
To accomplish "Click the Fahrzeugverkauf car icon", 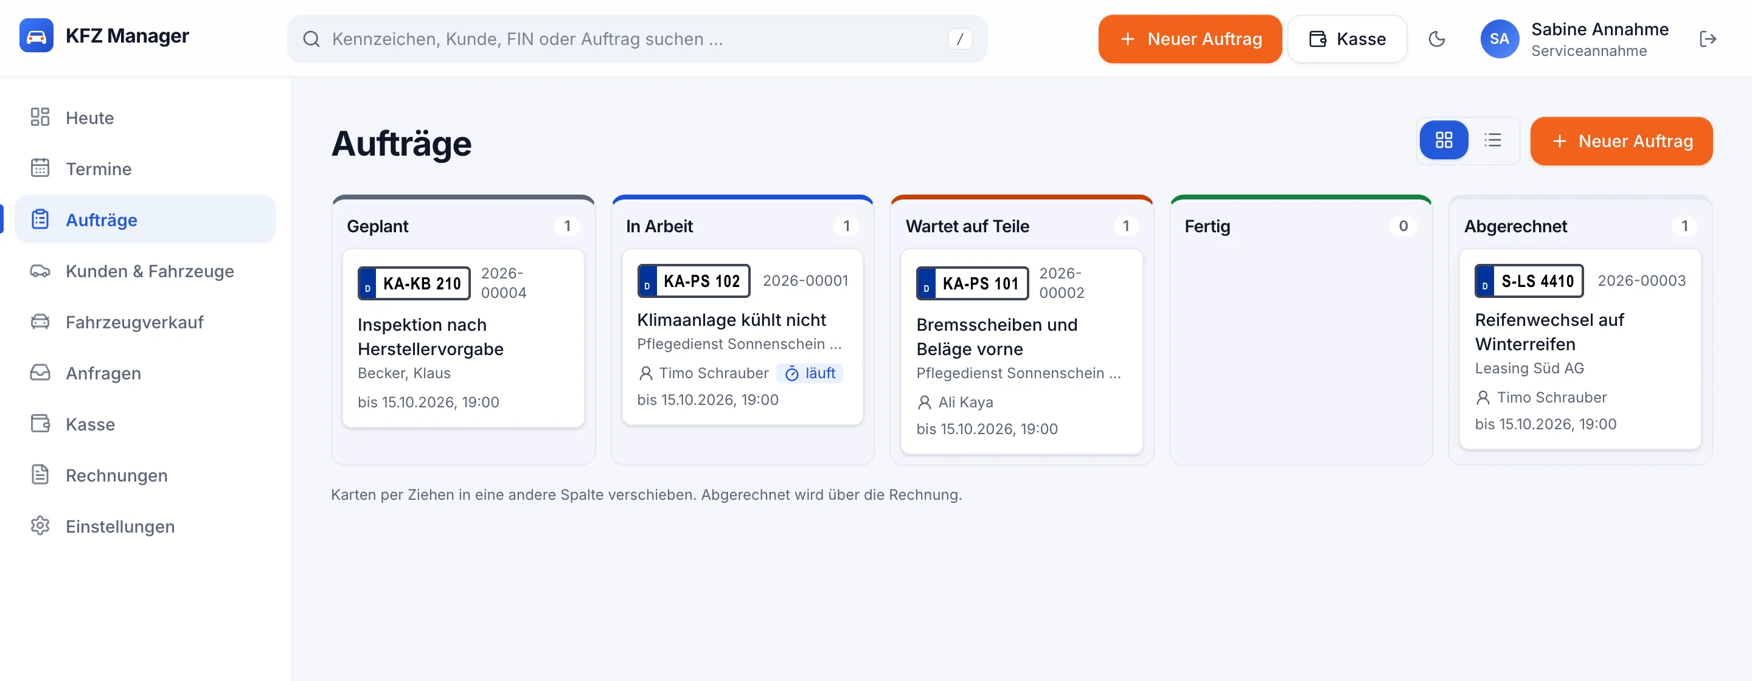I will pos(40,322).
